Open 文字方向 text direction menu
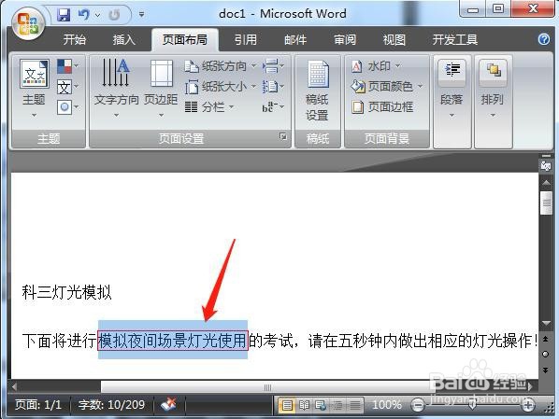Screen dimensions: 559x419 click(116, 89)
